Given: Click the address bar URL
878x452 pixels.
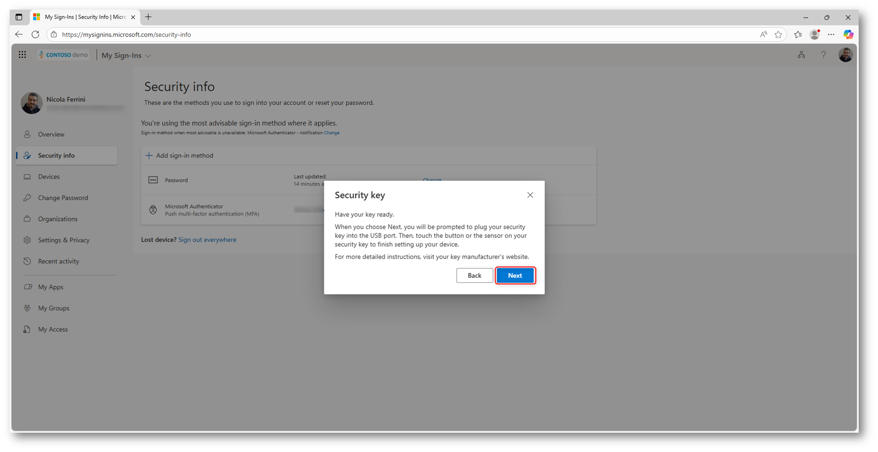Looking at the screenshot, I should (126, 34).
